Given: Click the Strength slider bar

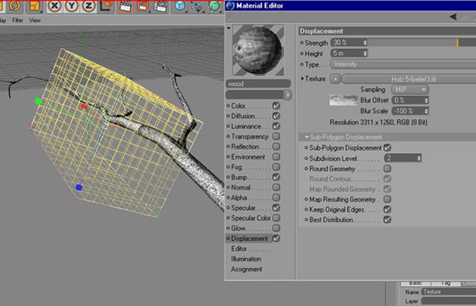Looking at the screenshot, I should (422, 43).
